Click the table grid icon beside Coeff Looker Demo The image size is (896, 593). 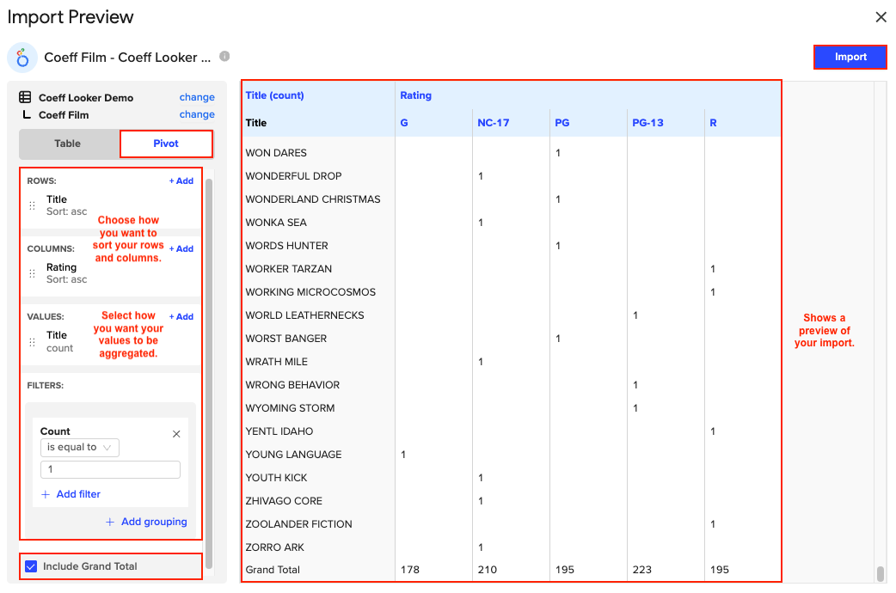[x=26, y=97]
